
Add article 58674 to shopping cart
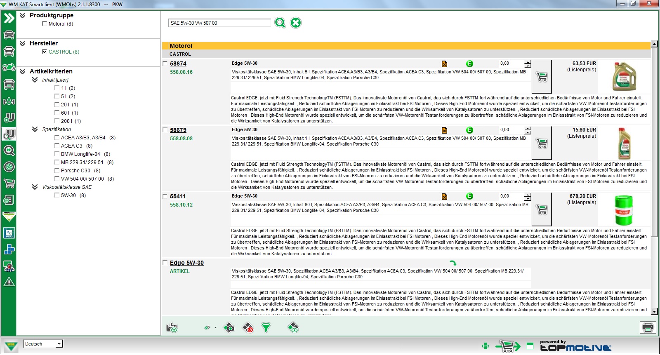tap(542, 77)
